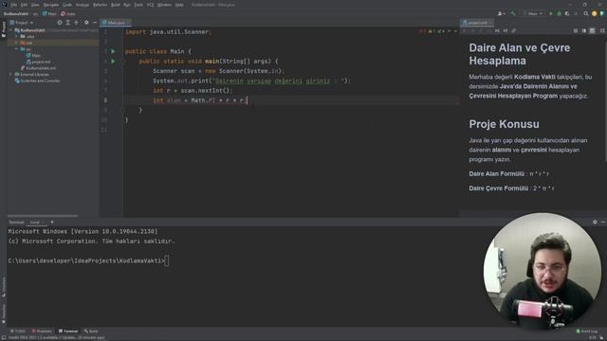This screenshot has height=341, width=607.
Task: Hide the Project panel with minus icon
Action: point(95,23)
